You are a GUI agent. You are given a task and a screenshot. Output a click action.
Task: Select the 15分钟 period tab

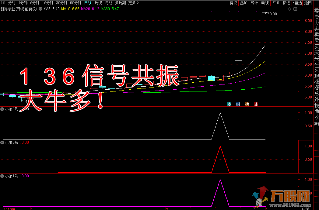(x=47, y=3)
